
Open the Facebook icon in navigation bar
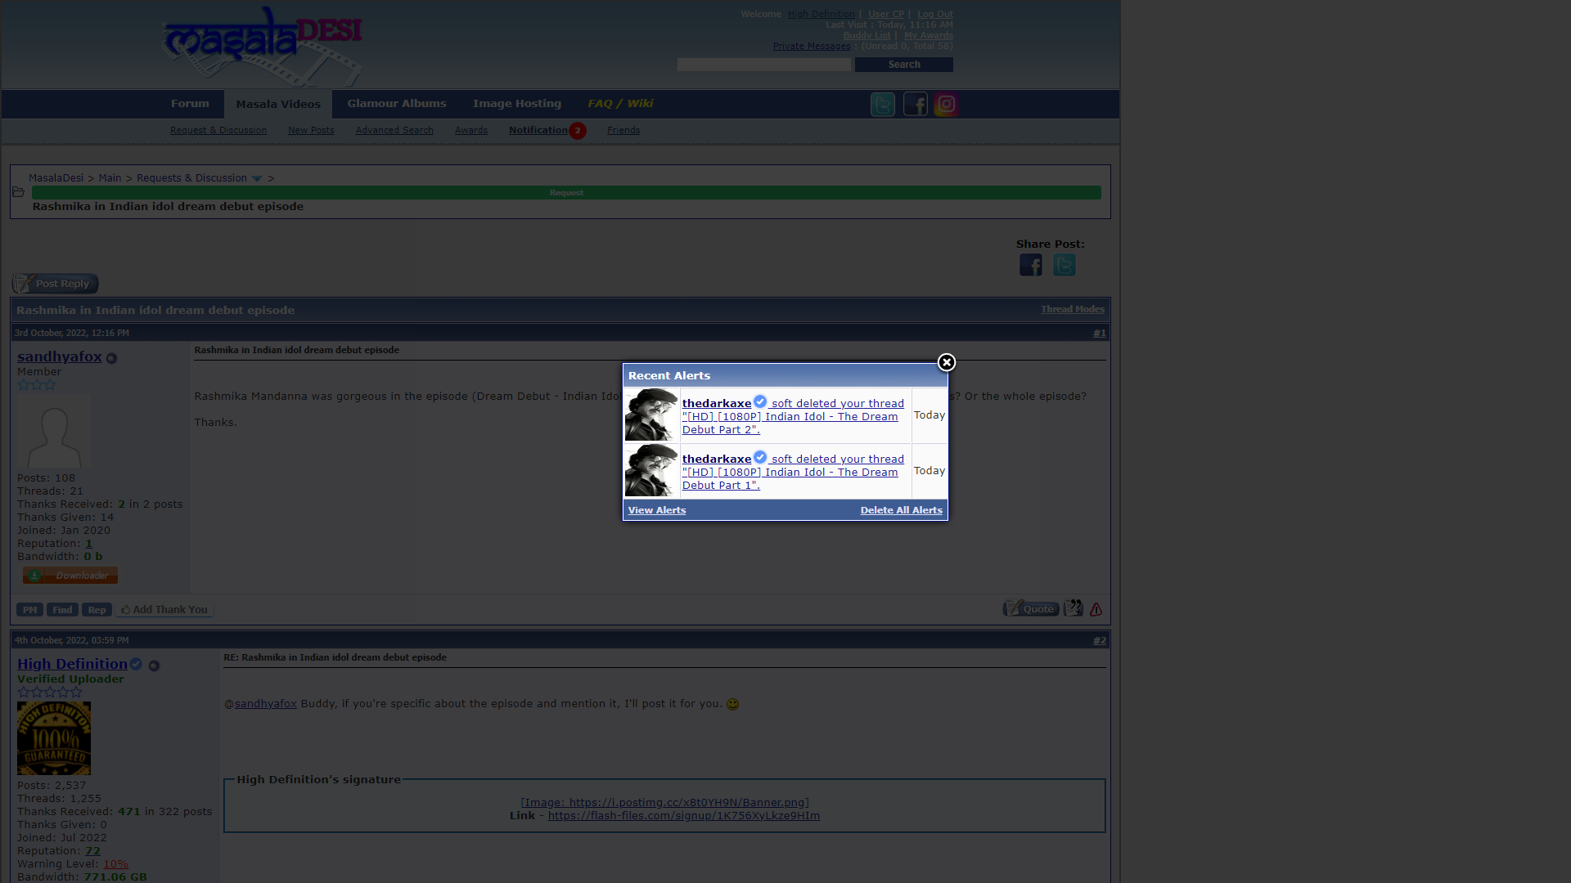(x=915, y=105)
